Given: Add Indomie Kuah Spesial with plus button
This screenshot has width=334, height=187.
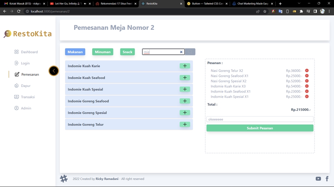Looking at the screenshot, I should (x=185, y=89).
